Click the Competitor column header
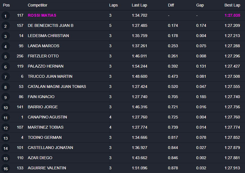 pos(38,5)
